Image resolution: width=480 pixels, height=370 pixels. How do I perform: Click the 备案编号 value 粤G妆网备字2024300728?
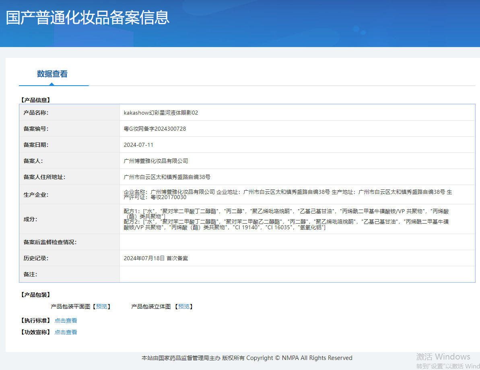click(155, 129)
